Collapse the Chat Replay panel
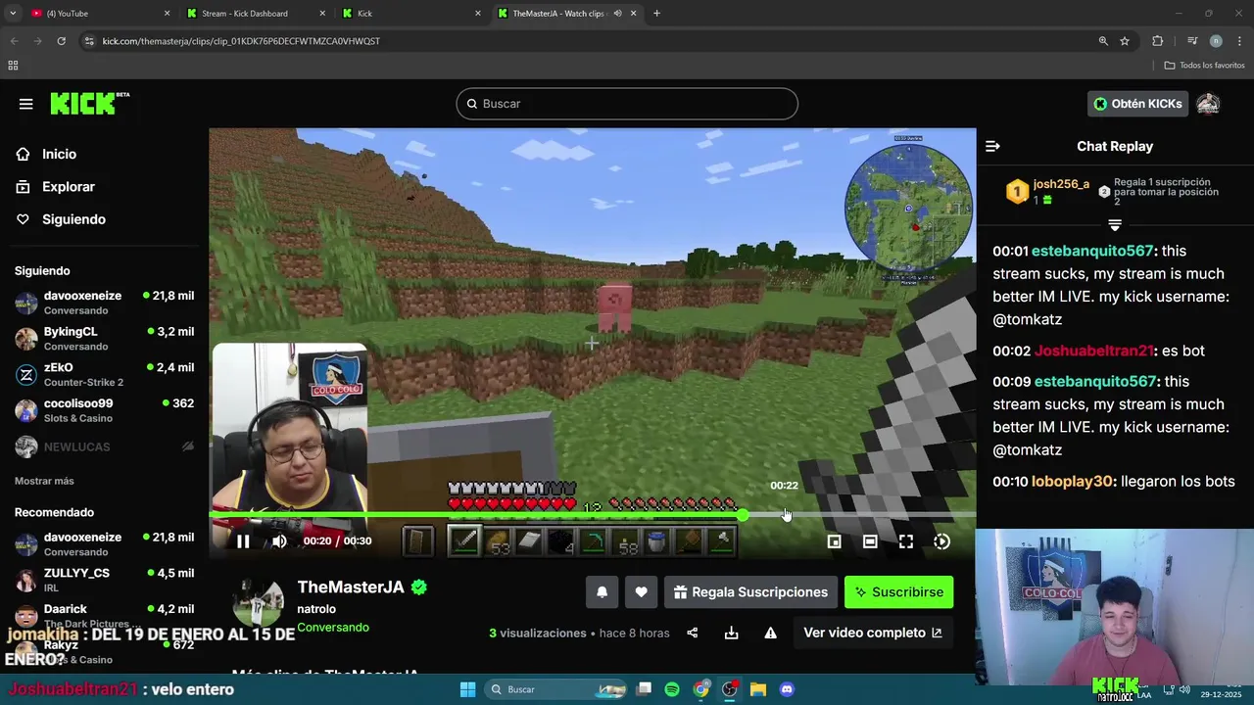This screenshot has height=705, width=1254. tap(992, 146)
